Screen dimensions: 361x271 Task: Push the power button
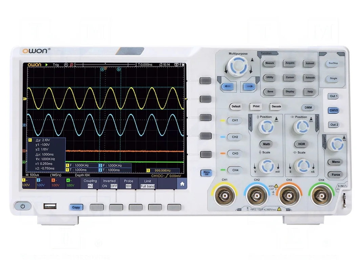[23, 206]
